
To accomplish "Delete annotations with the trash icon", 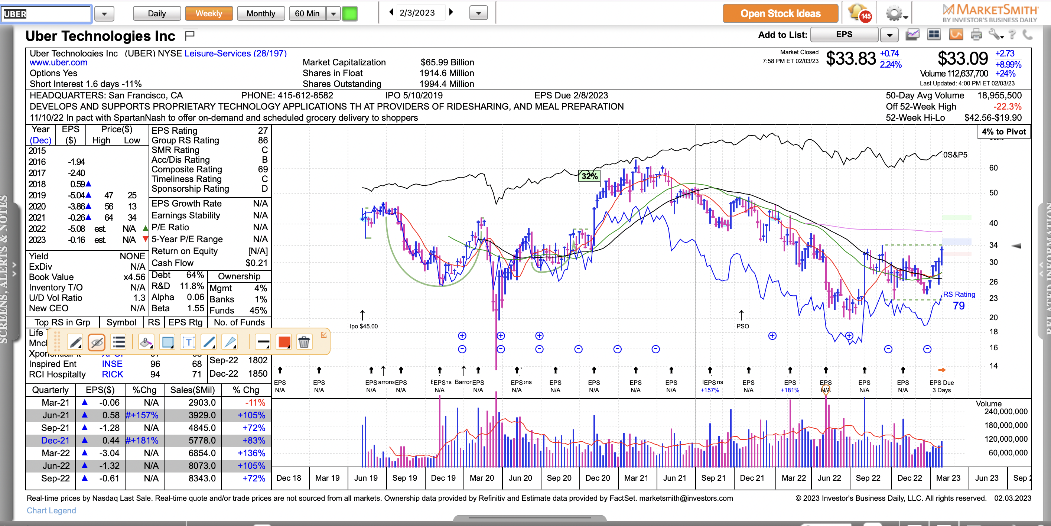I will [x=304, y=342].
